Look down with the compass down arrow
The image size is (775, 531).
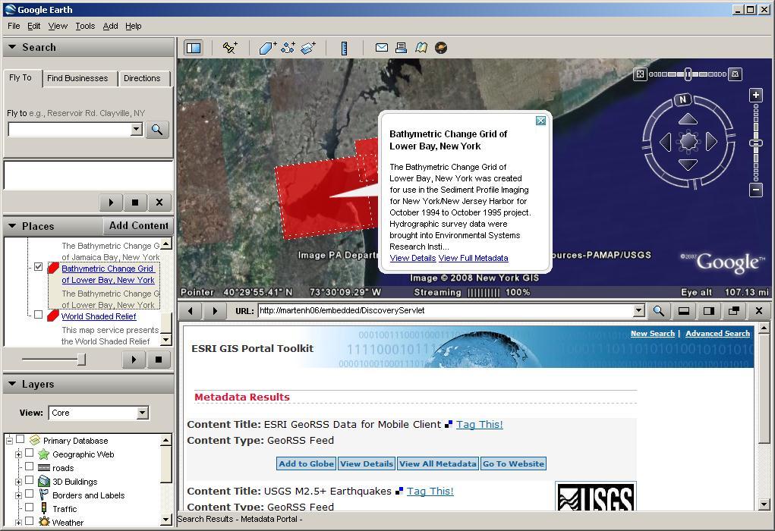tap(688, 165)
